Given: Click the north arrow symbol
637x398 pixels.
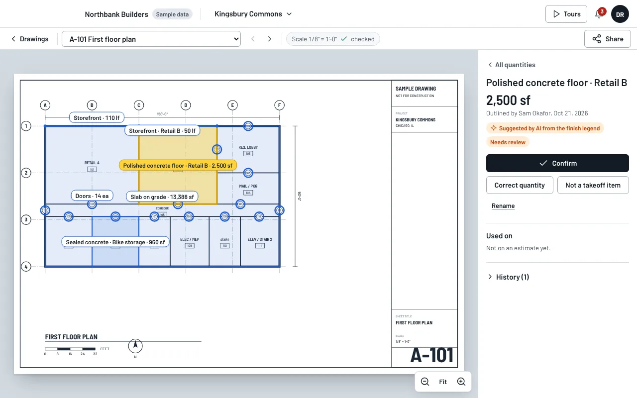Looking at the screenshot, I should [x=135, y=346].
